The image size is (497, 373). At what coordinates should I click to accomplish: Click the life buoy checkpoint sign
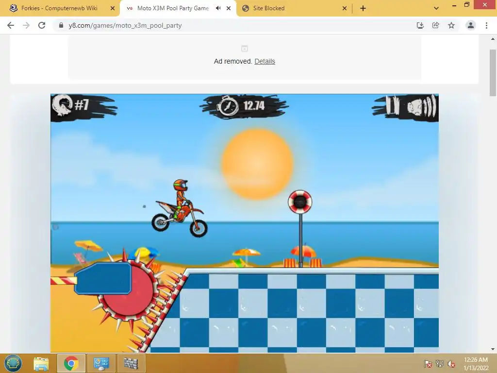[300, 202]
